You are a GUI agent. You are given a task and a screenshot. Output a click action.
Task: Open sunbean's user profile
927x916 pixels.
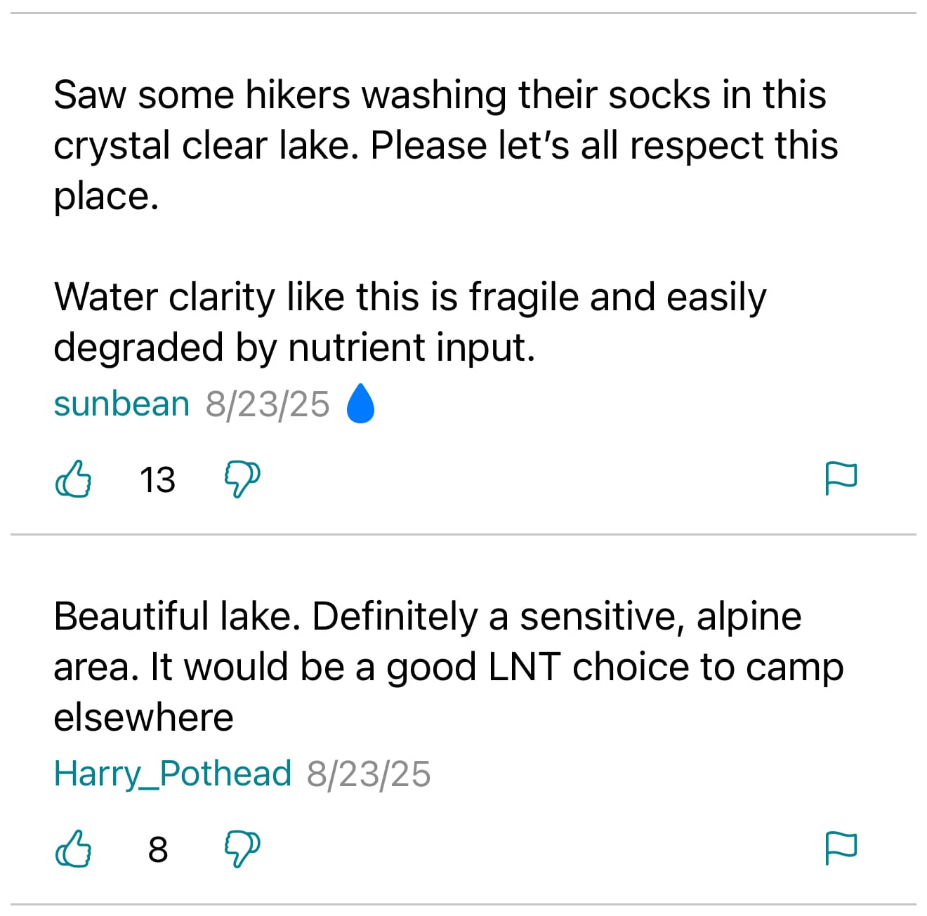tap(121, 404)
